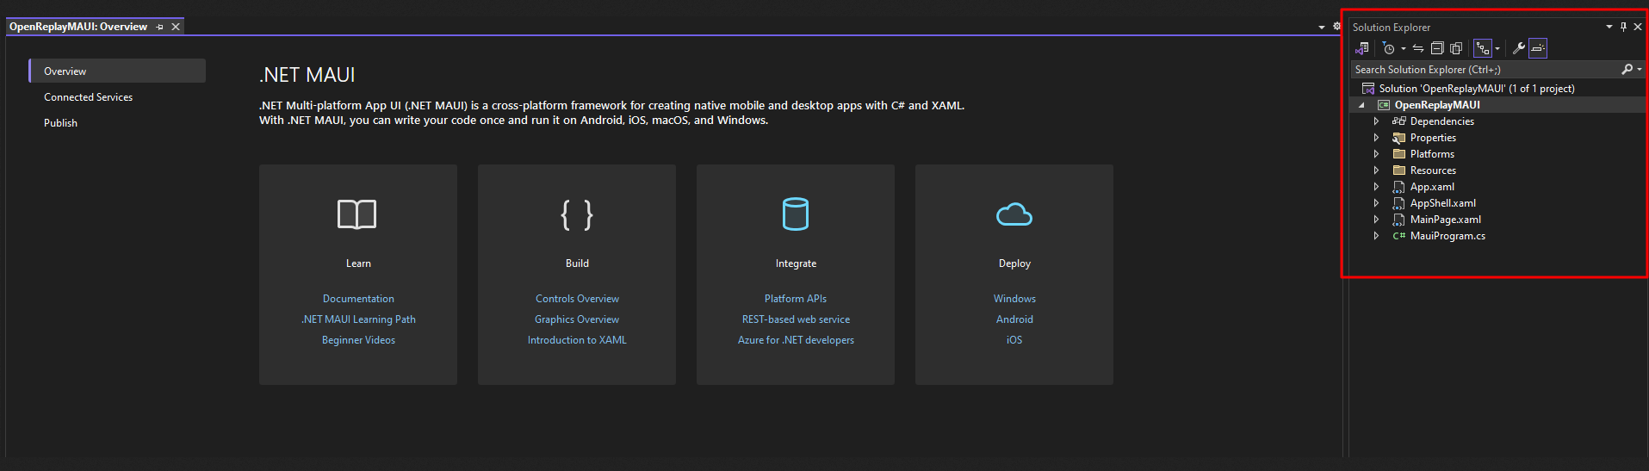Open the Pending Changes Filter clock icon

coord(1388,48)
